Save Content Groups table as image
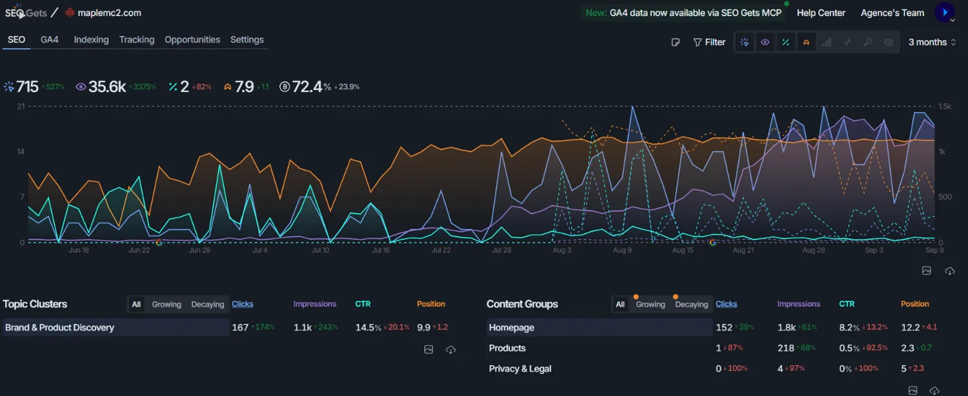 [913, 391]
